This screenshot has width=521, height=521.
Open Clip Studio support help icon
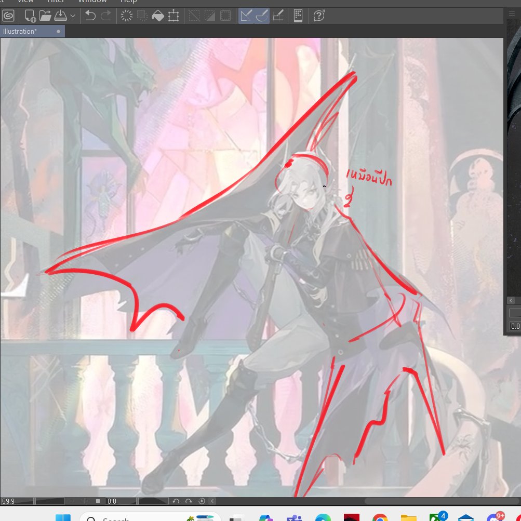319,16
